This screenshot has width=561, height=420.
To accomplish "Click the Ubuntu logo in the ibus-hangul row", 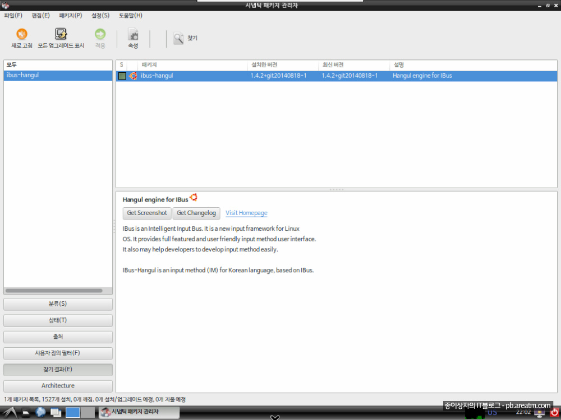I will click(x=133, y=76).
